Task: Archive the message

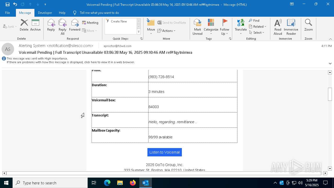Action: [35, 25]
